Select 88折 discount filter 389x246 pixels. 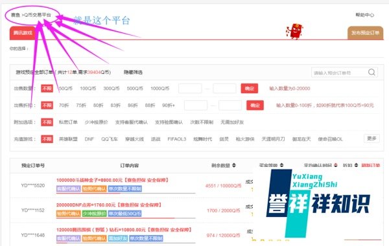coord(150,106)
